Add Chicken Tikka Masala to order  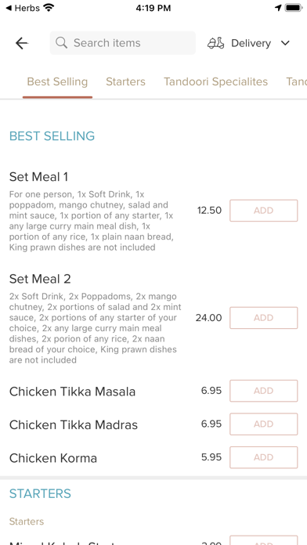coord(264,391)
